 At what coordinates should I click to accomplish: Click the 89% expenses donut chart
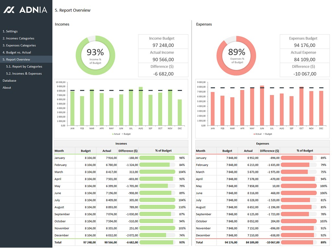236,55
